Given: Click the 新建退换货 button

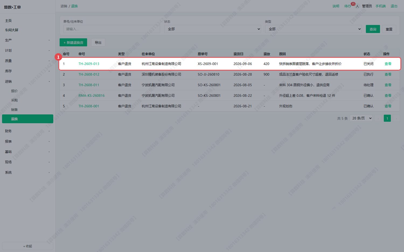Looking at the screenshot, I should 73,42.
